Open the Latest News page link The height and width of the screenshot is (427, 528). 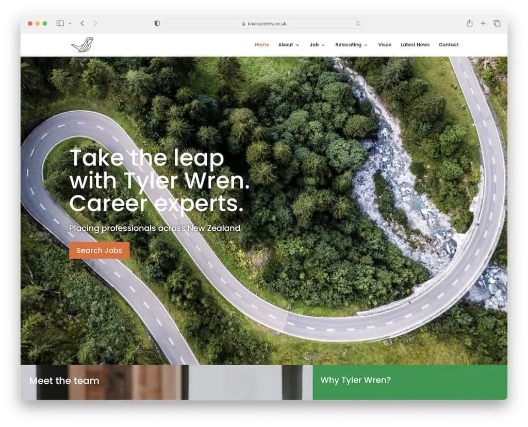[x=415, y=45]
